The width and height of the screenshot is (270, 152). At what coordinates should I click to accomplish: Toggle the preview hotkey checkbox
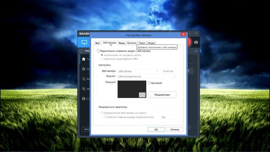105,117
